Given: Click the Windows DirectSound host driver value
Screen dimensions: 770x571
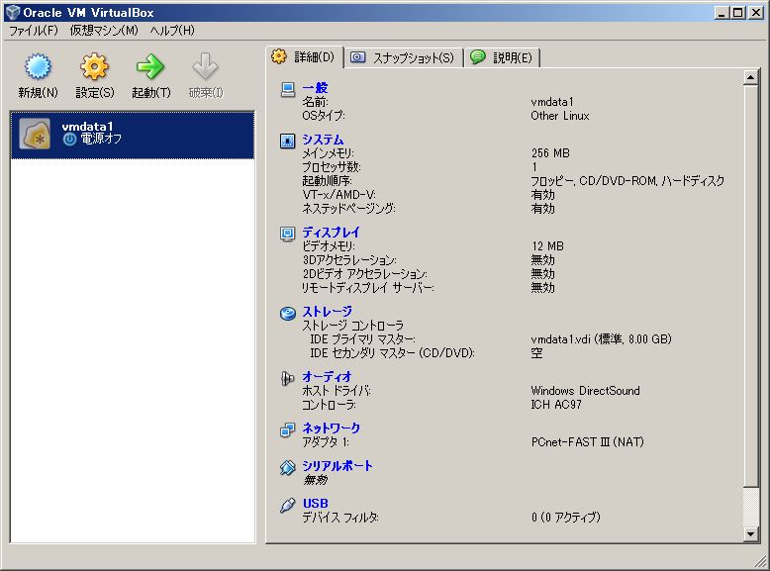Looking at the screenshot, I should 585,391.
